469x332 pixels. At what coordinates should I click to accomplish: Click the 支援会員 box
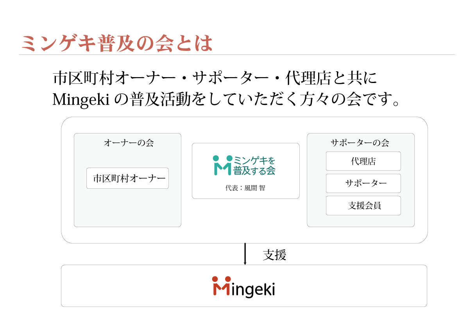pyautogui.click(x=363, y=206)
